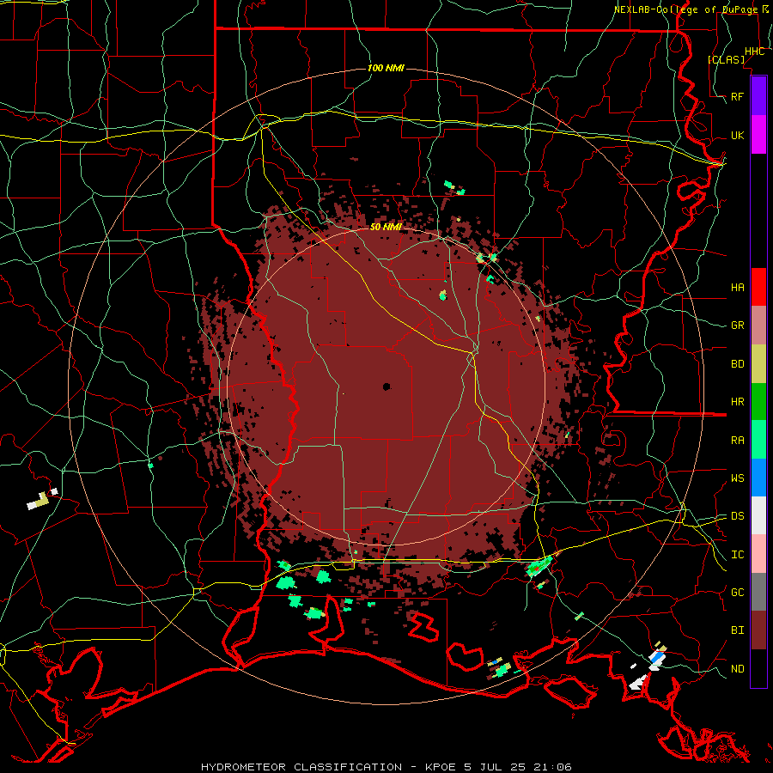Image resolution: width=773 pixels, height=773 pixels.
Task: Click the black radar site dot
Action: point(386,386)
